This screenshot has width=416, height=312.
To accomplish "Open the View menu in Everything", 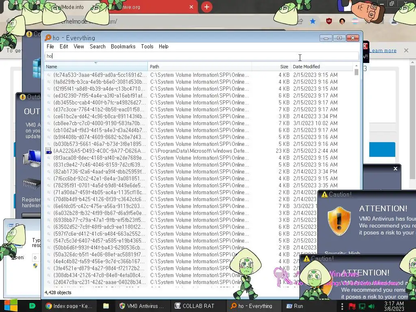I will 79,46.
